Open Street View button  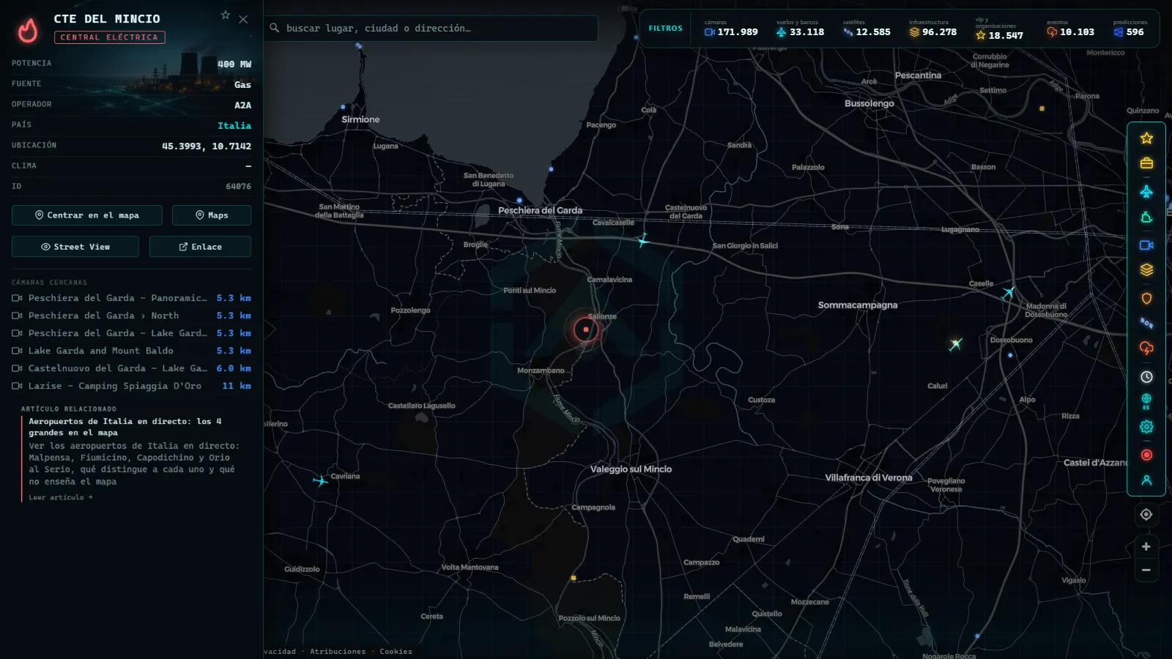tap(75, 247)
